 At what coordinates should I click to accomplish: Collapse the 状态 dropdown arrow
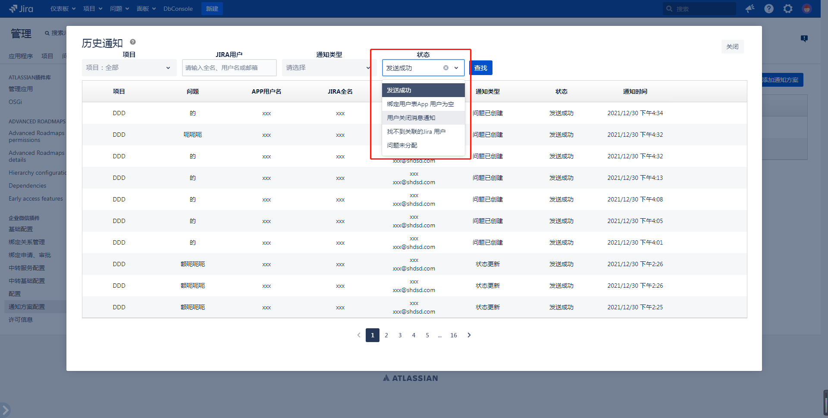point(456,68)
